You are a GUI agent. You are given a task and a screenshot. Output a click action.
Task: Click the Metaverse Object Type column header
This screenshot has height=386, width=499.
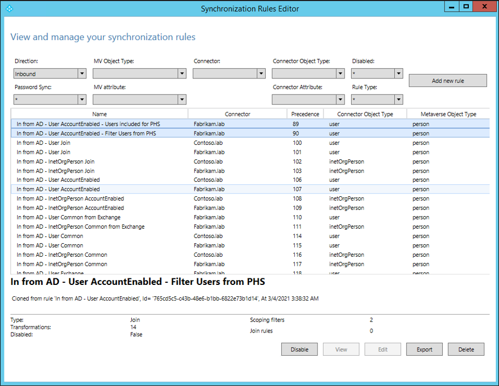[x=448, y=114]
